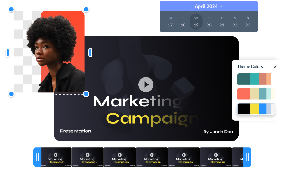Select the sixth timeline frame thumbnail
Viewport: 291px width, 176px height.
(216, 157)
